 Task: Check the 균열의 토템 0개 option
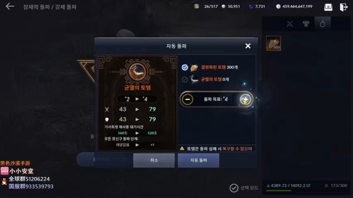point(184,80)
